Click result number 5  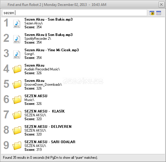tap(6, 84)
